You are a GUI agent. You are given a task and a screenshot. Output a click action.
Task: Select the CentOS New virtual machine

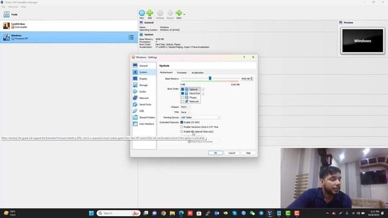69,25
